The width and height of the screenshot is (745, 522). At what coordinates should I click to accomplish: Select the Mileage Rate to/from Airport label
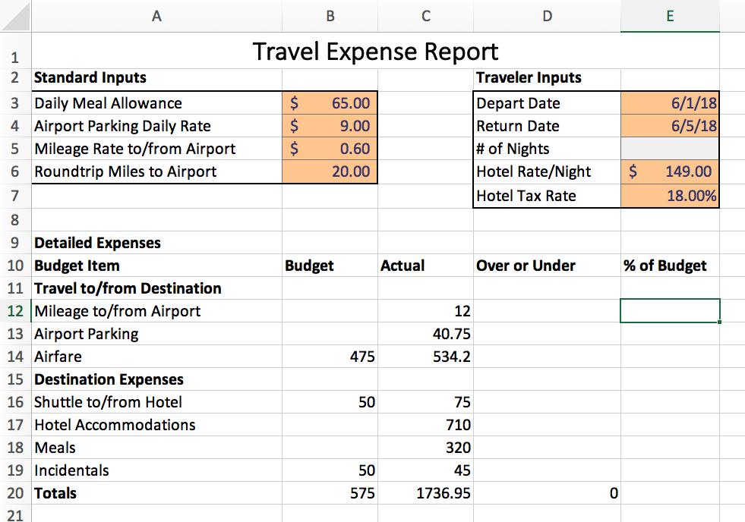click(x=156, y=149)
